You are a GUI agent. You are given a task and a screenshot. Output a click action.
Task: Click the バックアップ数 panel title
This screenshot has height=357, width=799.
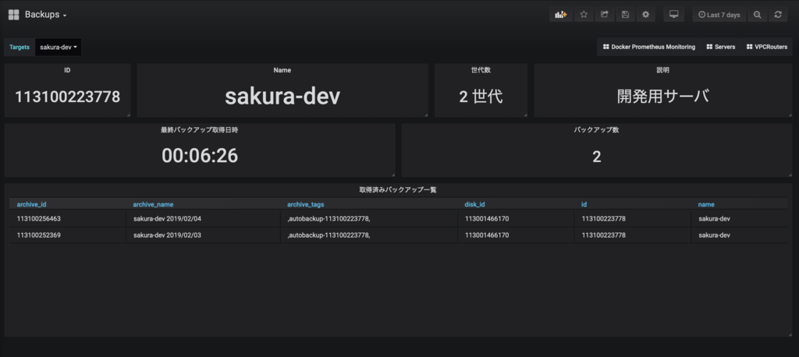pos(597,130)
